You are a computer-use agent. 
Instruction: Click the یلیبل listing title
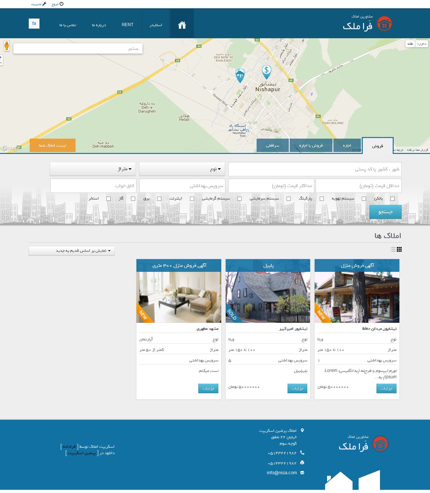268,265
